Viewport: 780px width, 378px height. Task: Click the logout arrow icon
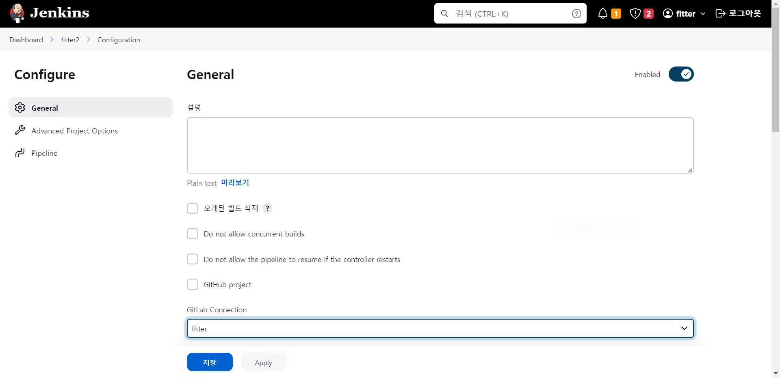(x=720, y=13)
